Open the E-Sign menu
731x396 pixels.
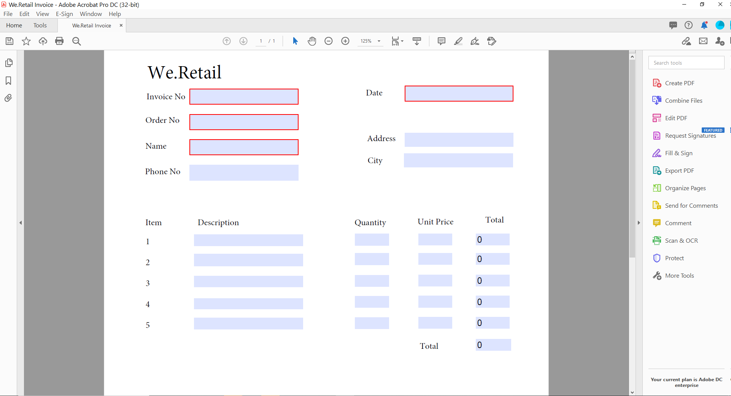pyautogui.click(x=64, y=14)
